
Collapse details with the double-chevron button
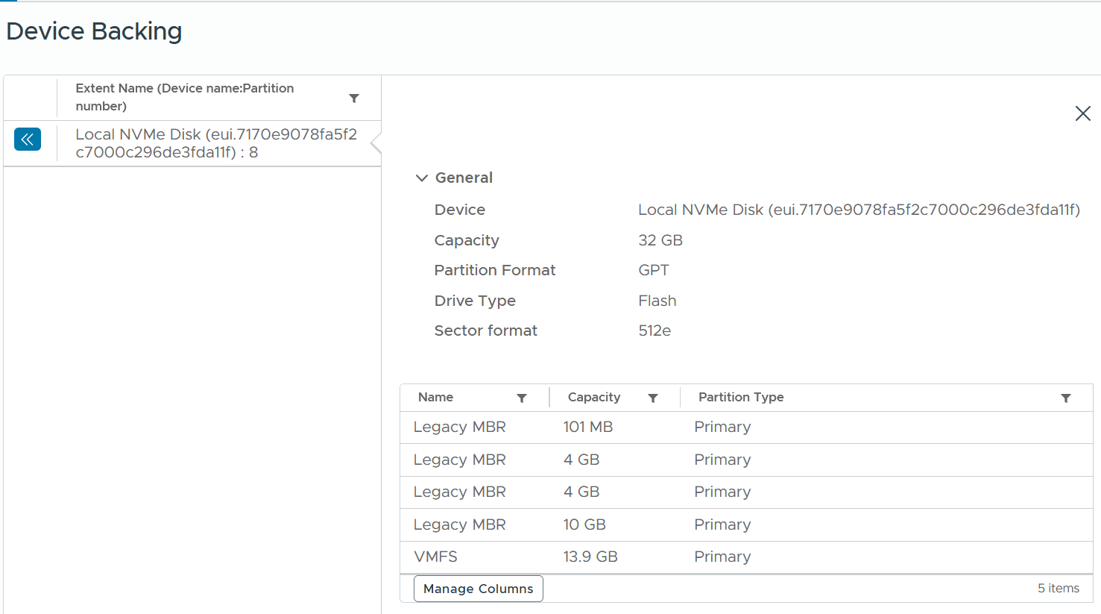[x=28, y=140]
